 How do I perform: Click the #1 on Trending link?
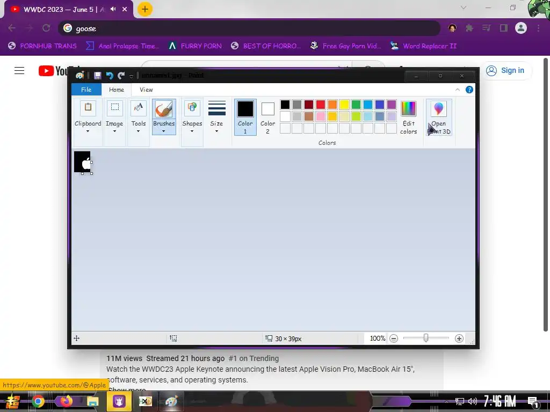pyautogui.click(x=254, y=358)
